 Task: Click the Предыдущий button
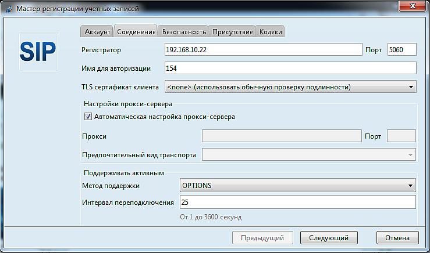point(262,238)
